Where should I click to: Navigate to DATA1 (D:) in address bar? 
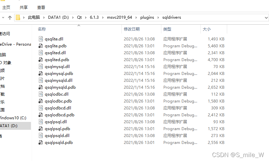pyautogui.click(x=58, y=17)
